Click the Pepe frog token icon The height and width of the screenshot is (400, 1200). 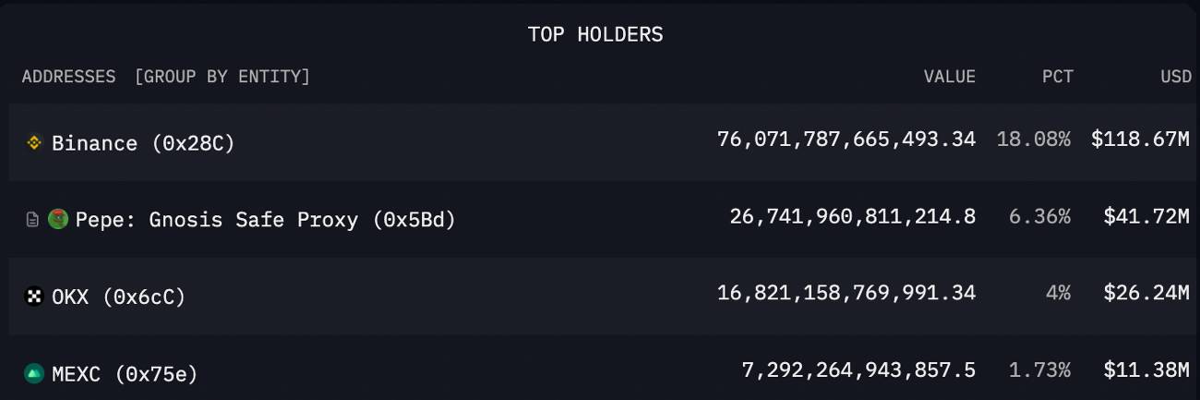pyautogui.click(x=58, y=220)
